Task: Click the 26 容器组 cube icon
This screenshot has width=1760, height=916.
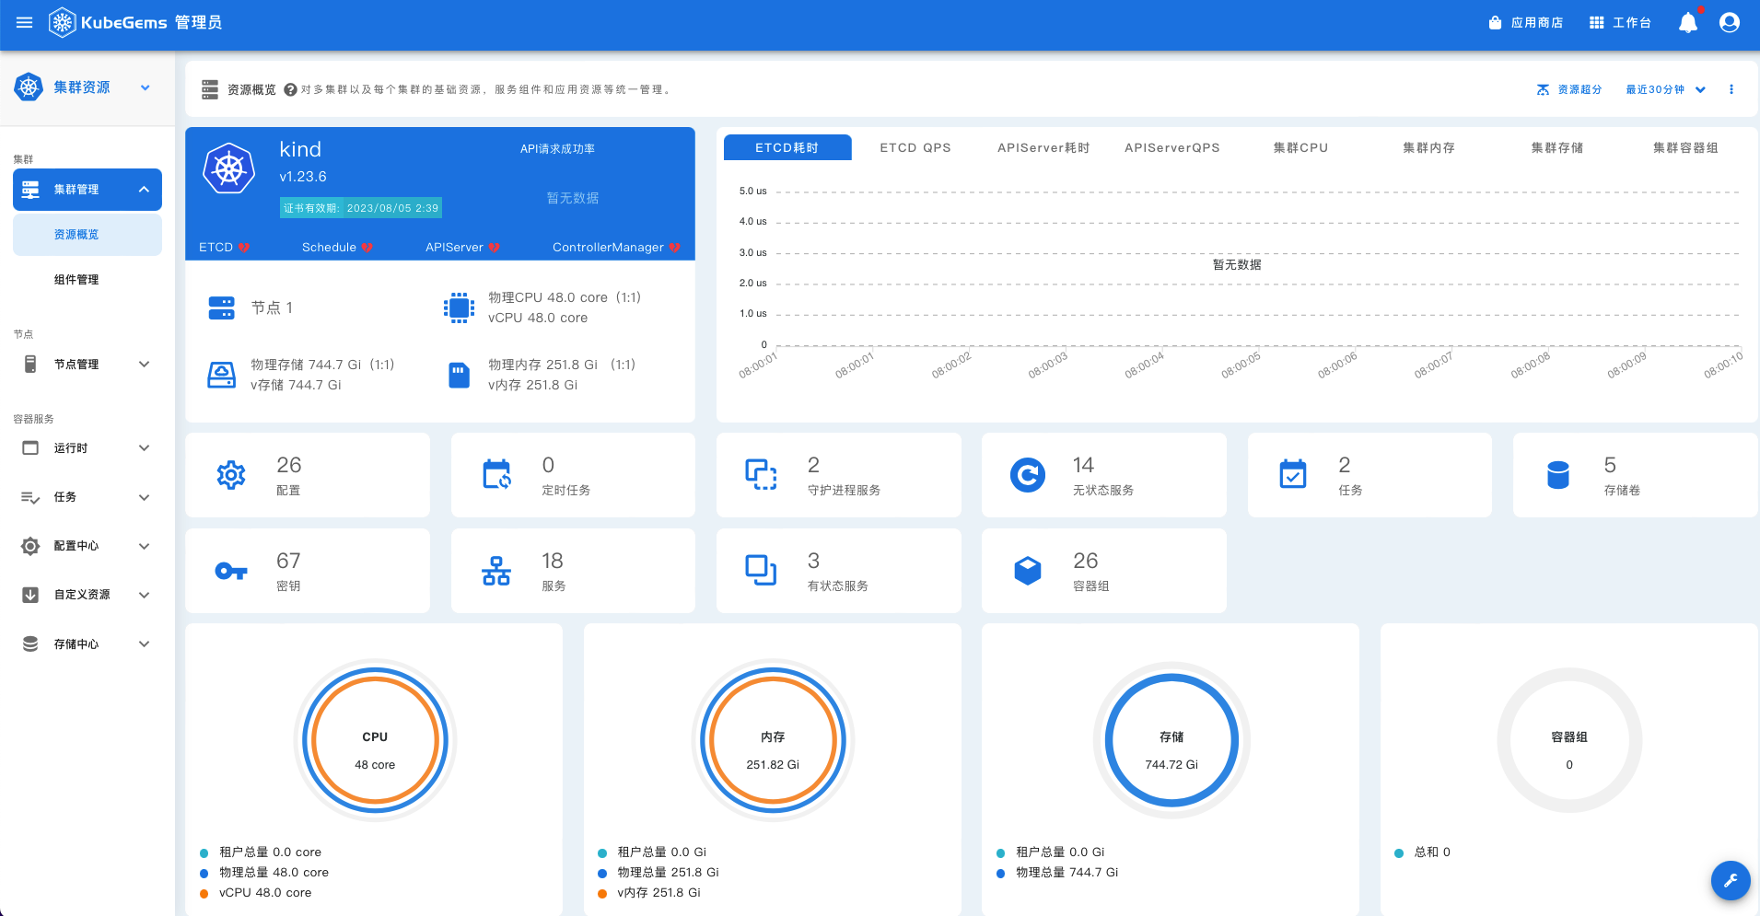Action: point(1028,571)
